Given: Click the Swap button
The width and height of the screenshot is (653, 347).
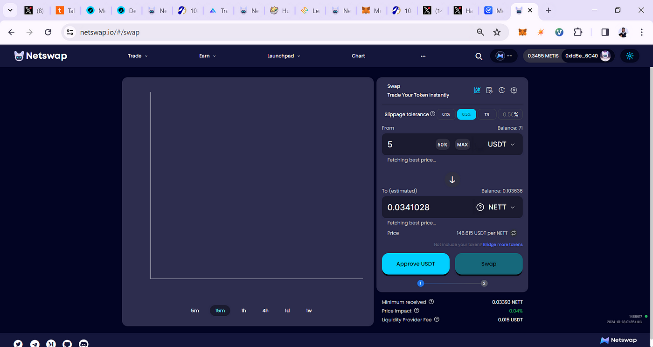Looking at the screenshot, I should coord(489,264).
